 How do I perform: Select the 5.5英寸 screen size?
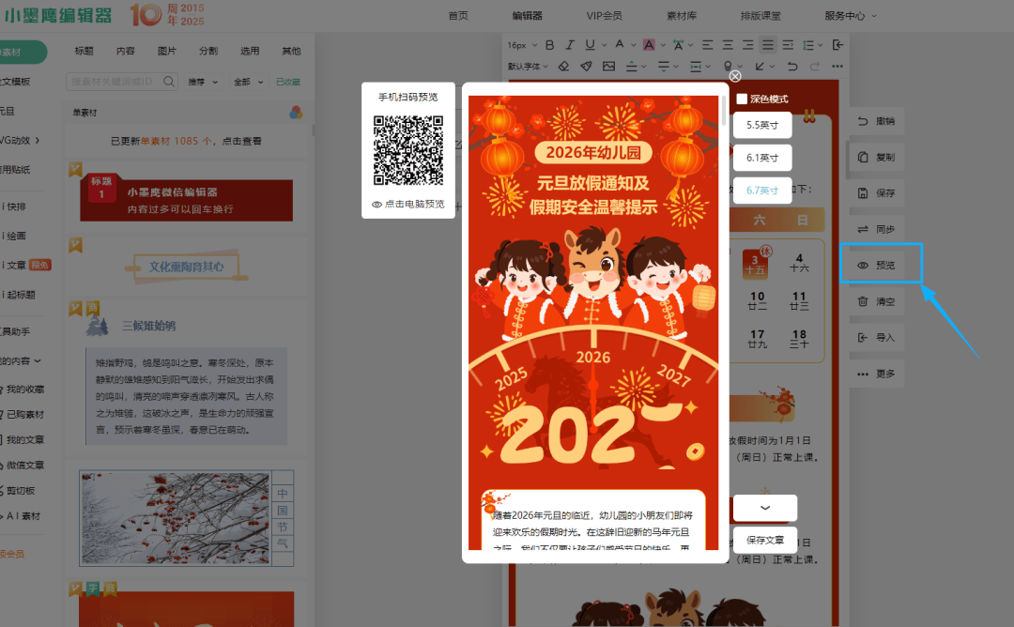(761, 125)
